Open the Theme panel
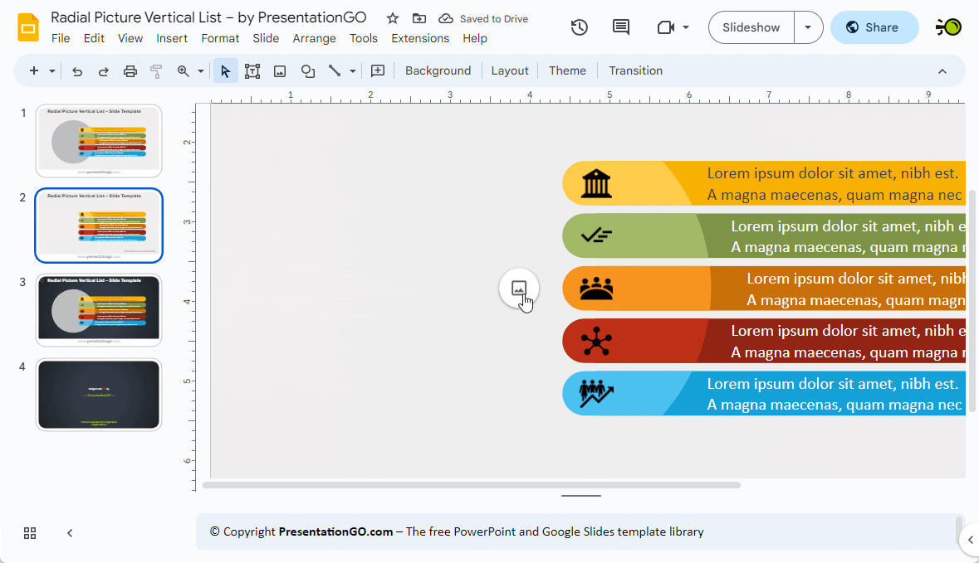Image resolution: width=979 pixels, height=563 pixels. (x=567, y=71)
